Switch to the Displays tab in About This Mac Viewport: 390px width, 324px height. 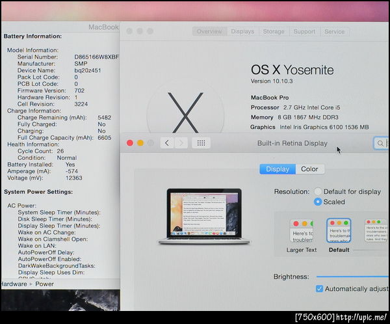click(x=242, y=32)
